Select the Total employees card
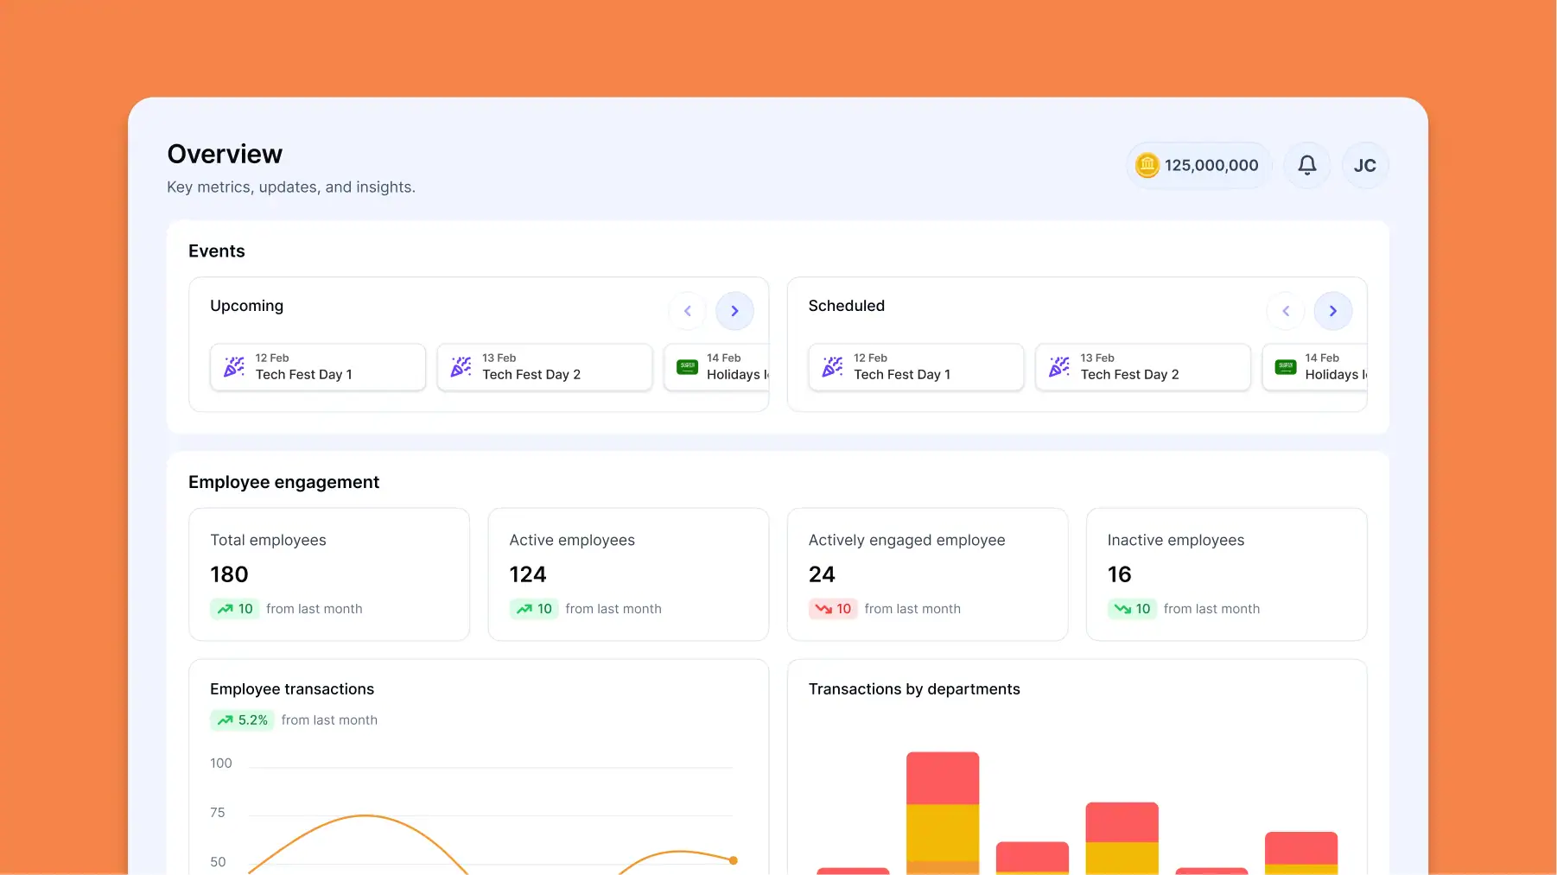 329,574
